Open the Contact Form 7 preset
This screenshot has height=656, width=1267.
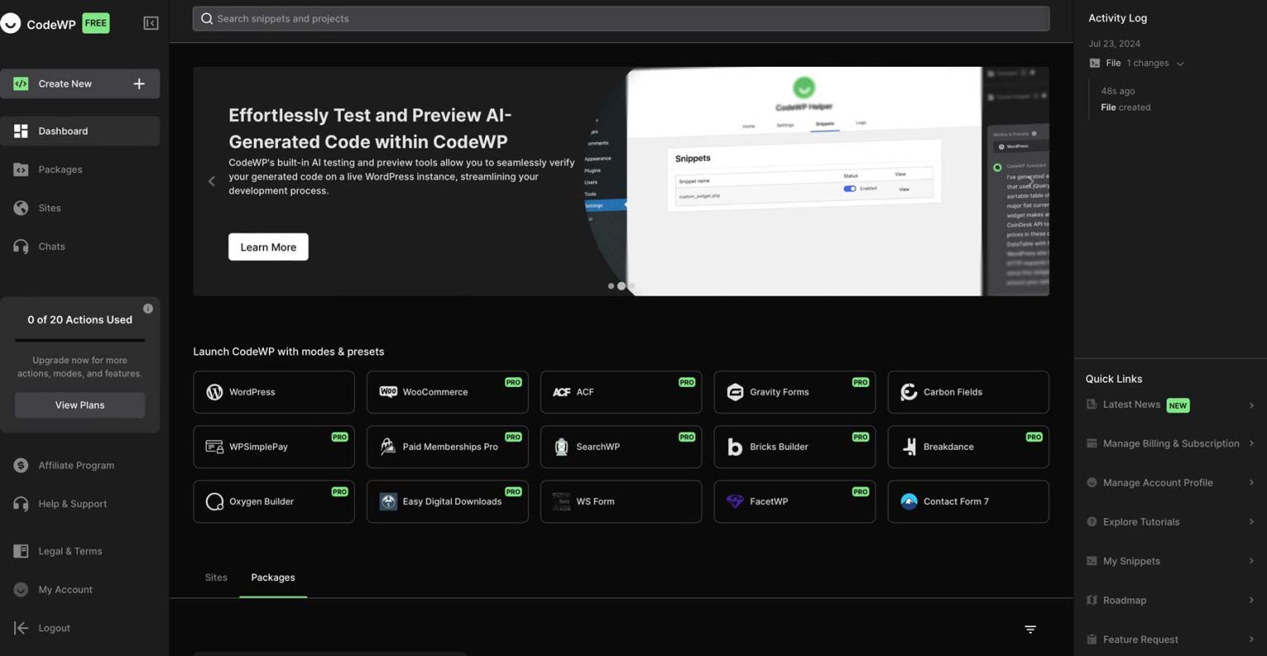tap(968, 501)
